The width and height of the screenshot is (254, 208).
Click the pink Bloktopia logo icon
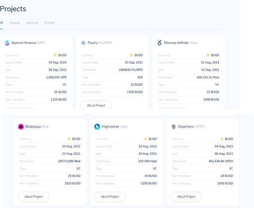coord(21,127)
